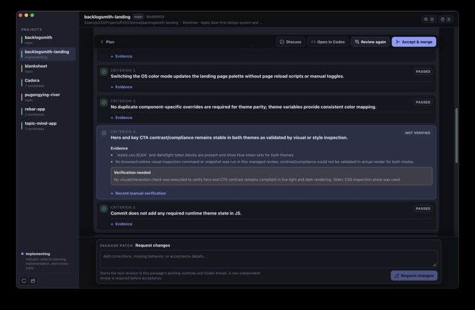Click Criterion 3 passed check icon
The image size is (475, 310).
104,102
